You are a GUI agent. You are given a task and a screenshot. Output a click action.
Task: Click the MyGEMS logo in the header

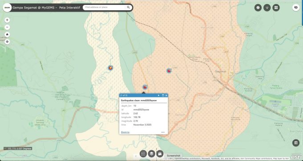[7, 8]
